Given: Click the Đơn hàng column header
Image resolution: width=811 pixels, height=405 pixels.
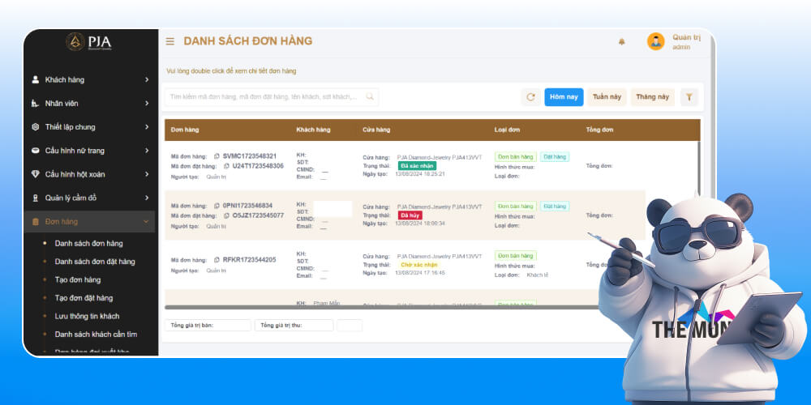Looking at the screenshot, I should pos(185,130).
